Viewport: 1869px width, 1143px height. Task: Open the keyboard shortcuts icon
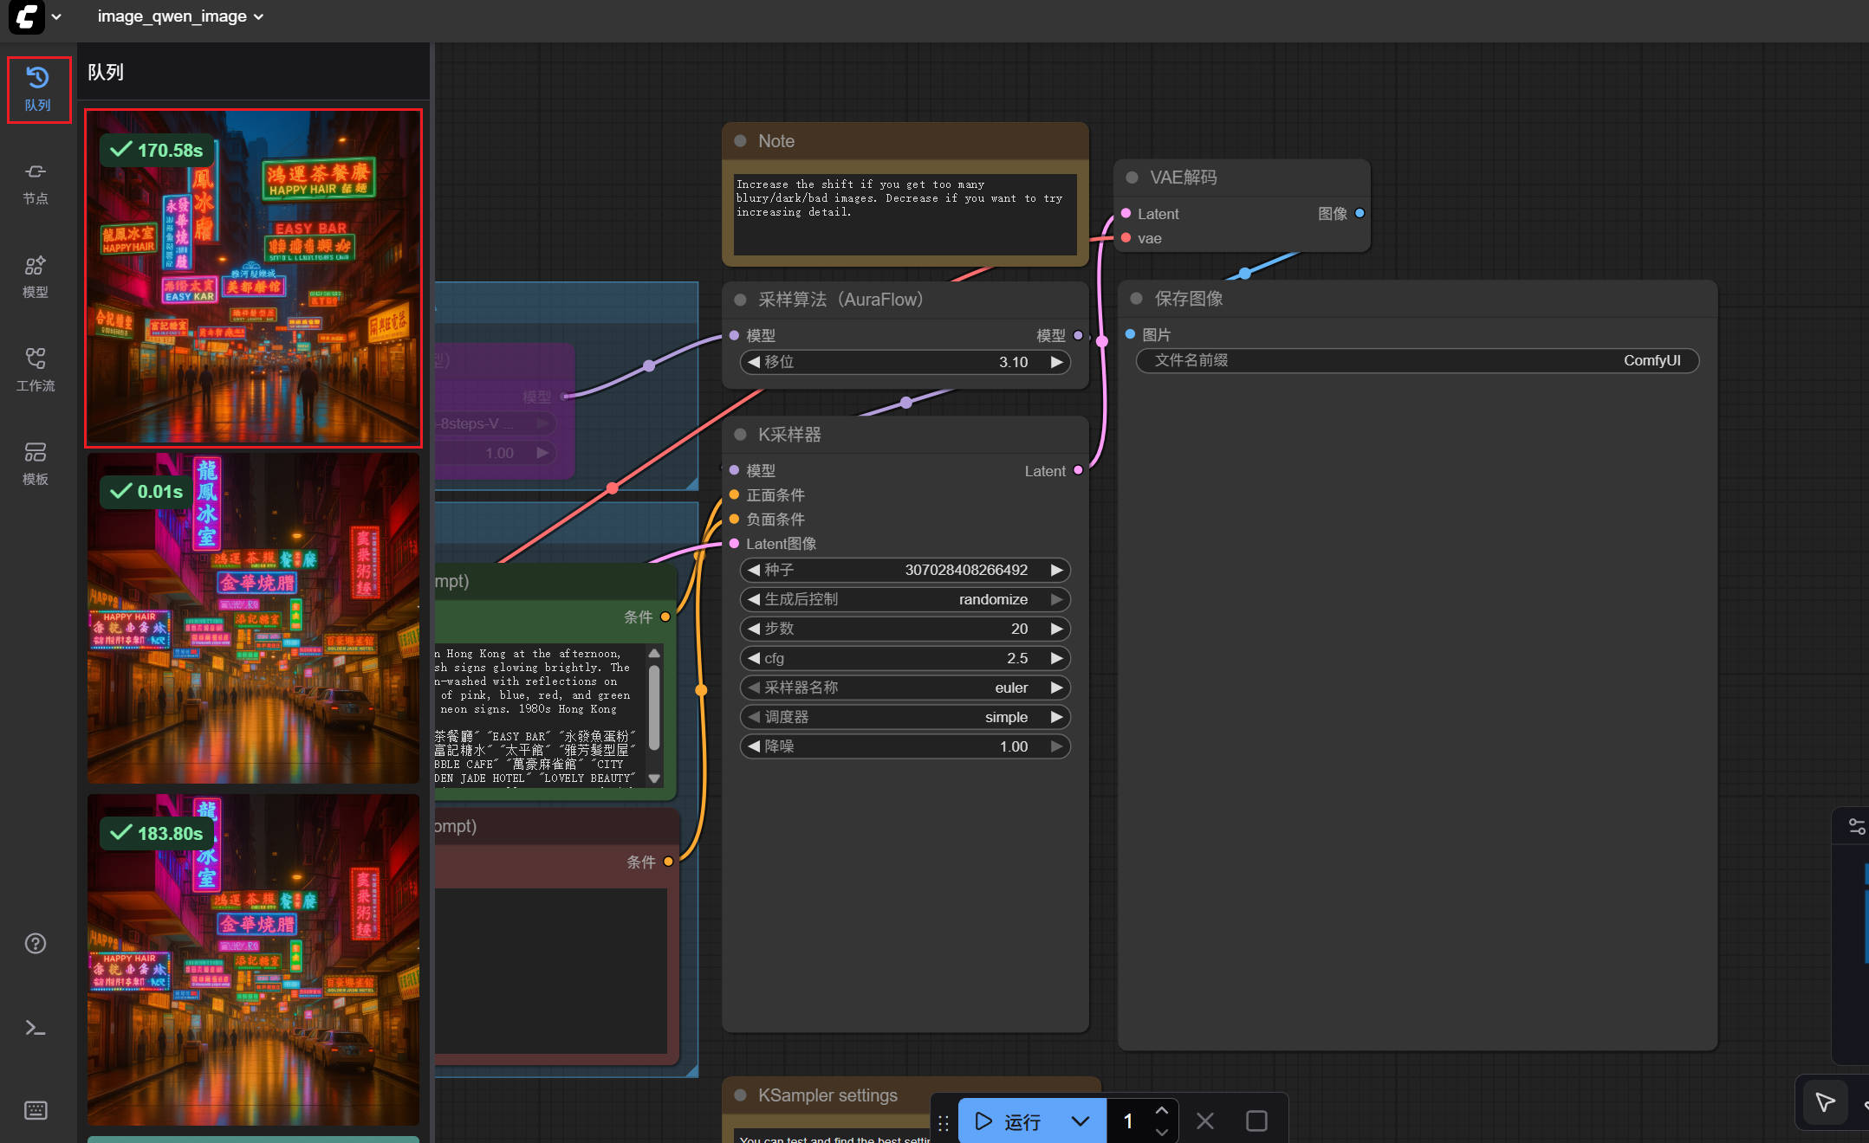coord(36,1110)
